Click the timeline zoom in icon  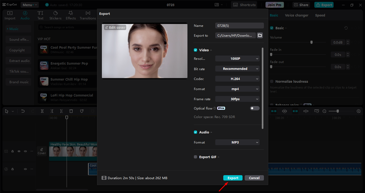[359, 111]
